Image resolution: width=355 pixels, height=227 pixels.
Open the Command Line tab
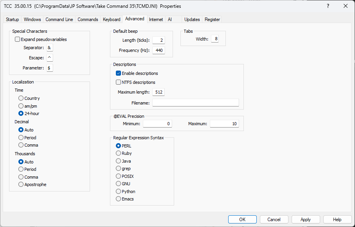point(59,20)
